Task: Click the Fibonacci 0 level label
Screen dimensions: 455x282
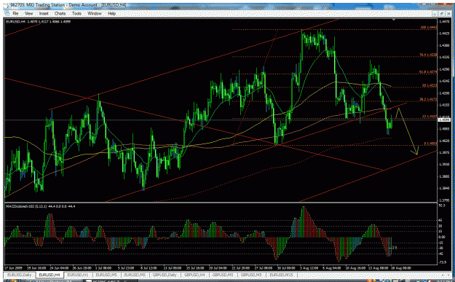Action: (x=430, y=143)
